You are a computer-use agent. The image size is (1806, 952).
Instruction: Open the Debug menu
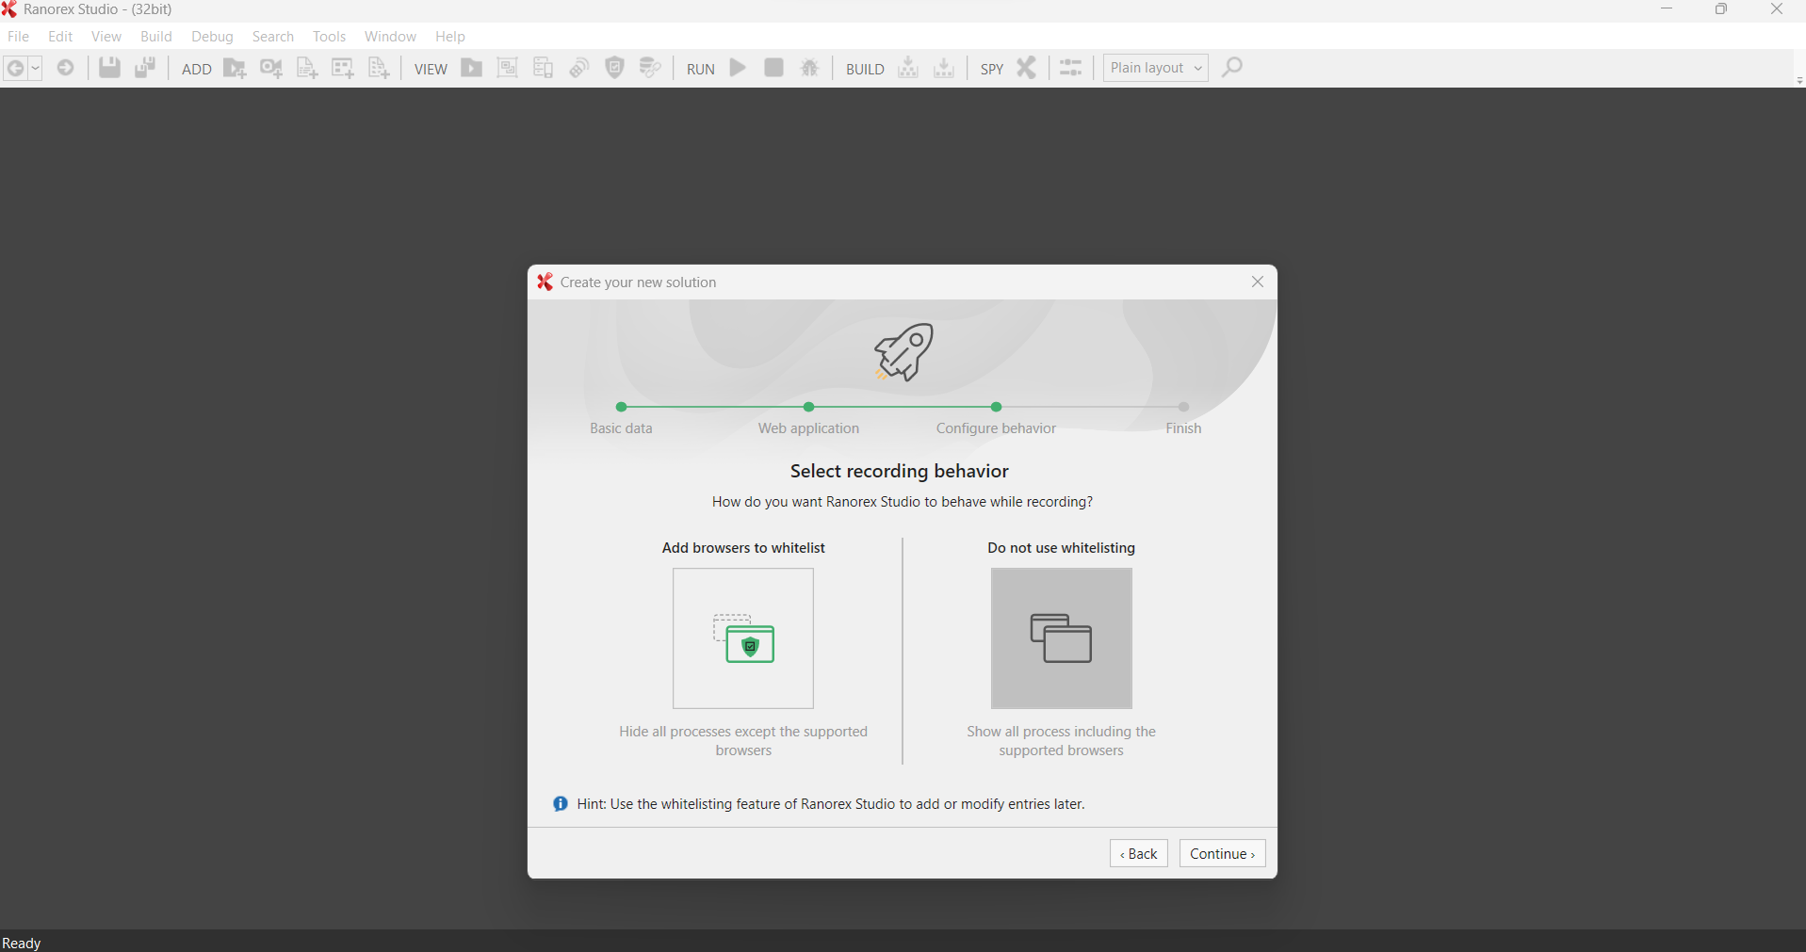[x=212, y=37]
